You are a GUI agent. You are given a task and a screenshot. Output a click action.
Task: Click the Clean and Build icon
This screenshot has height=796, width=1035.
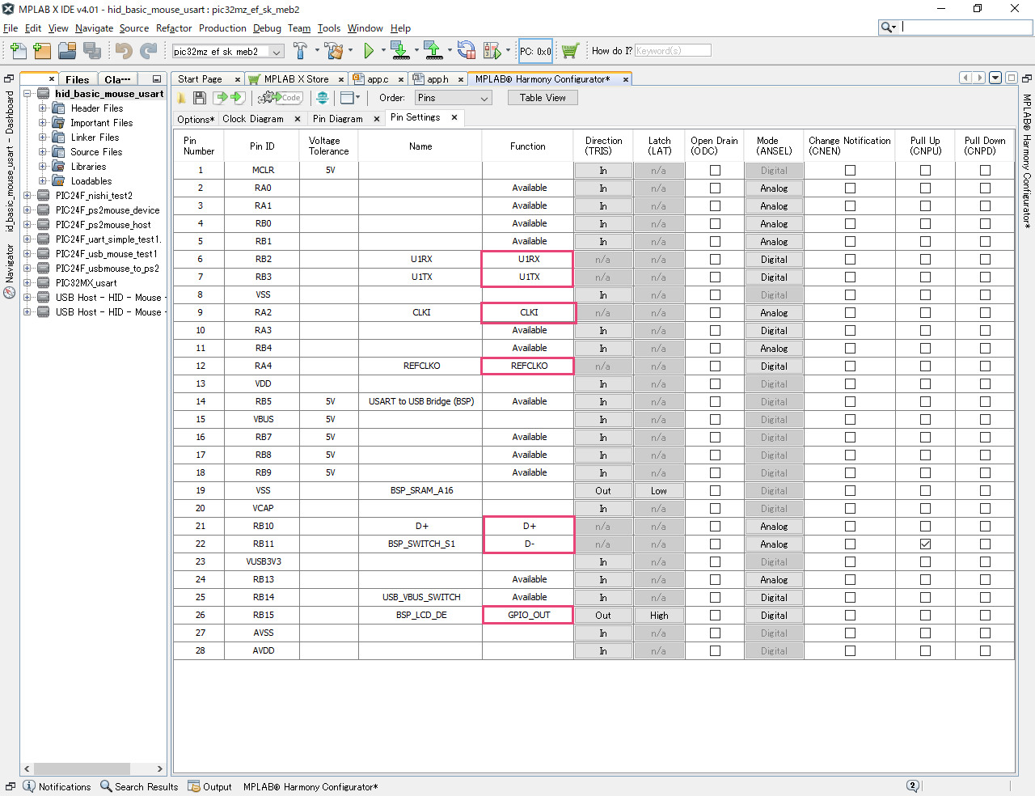click(x=334, y=51)
